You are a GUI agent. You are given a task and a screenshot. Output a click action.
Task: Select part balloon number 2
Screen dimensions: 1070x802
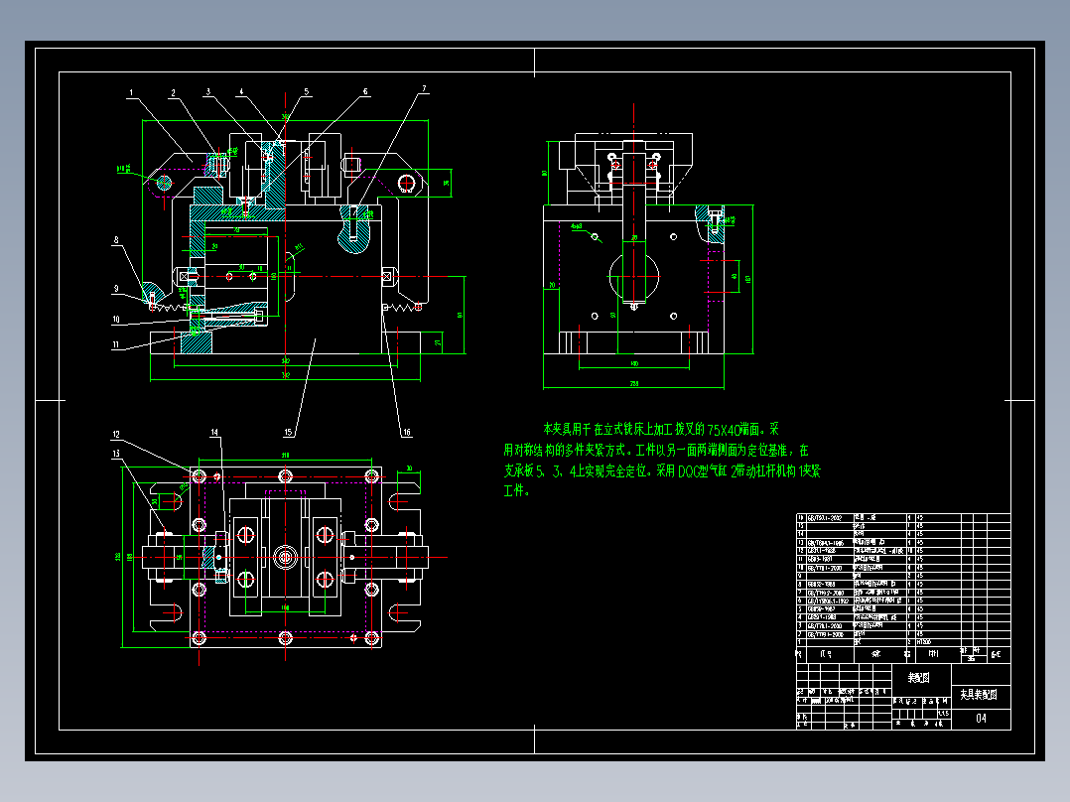[x=174, y=93]
